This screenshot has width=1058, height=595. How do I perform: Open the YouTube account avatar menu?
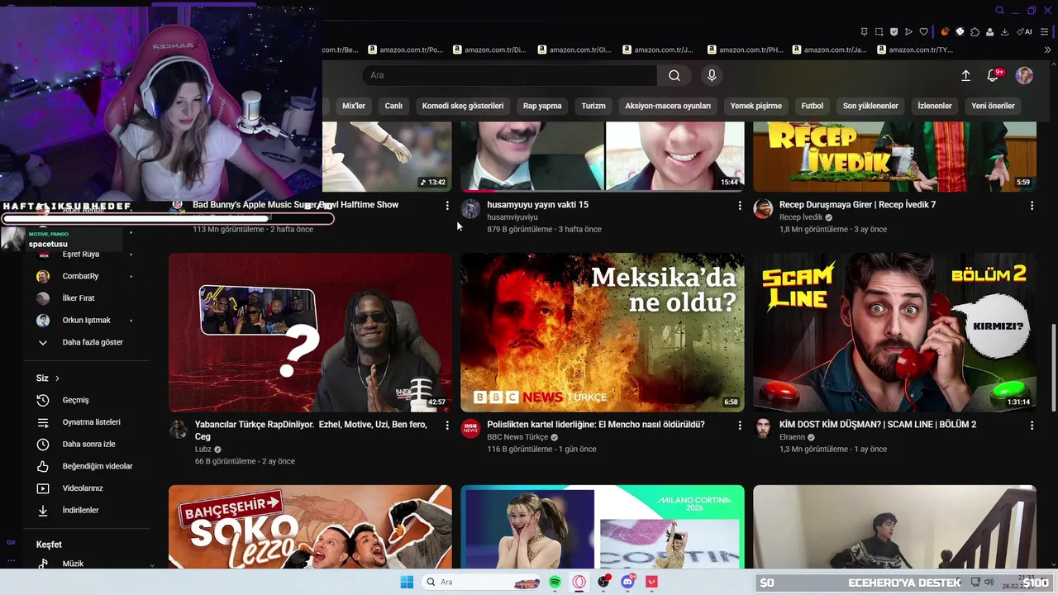tap(1024, 75)
